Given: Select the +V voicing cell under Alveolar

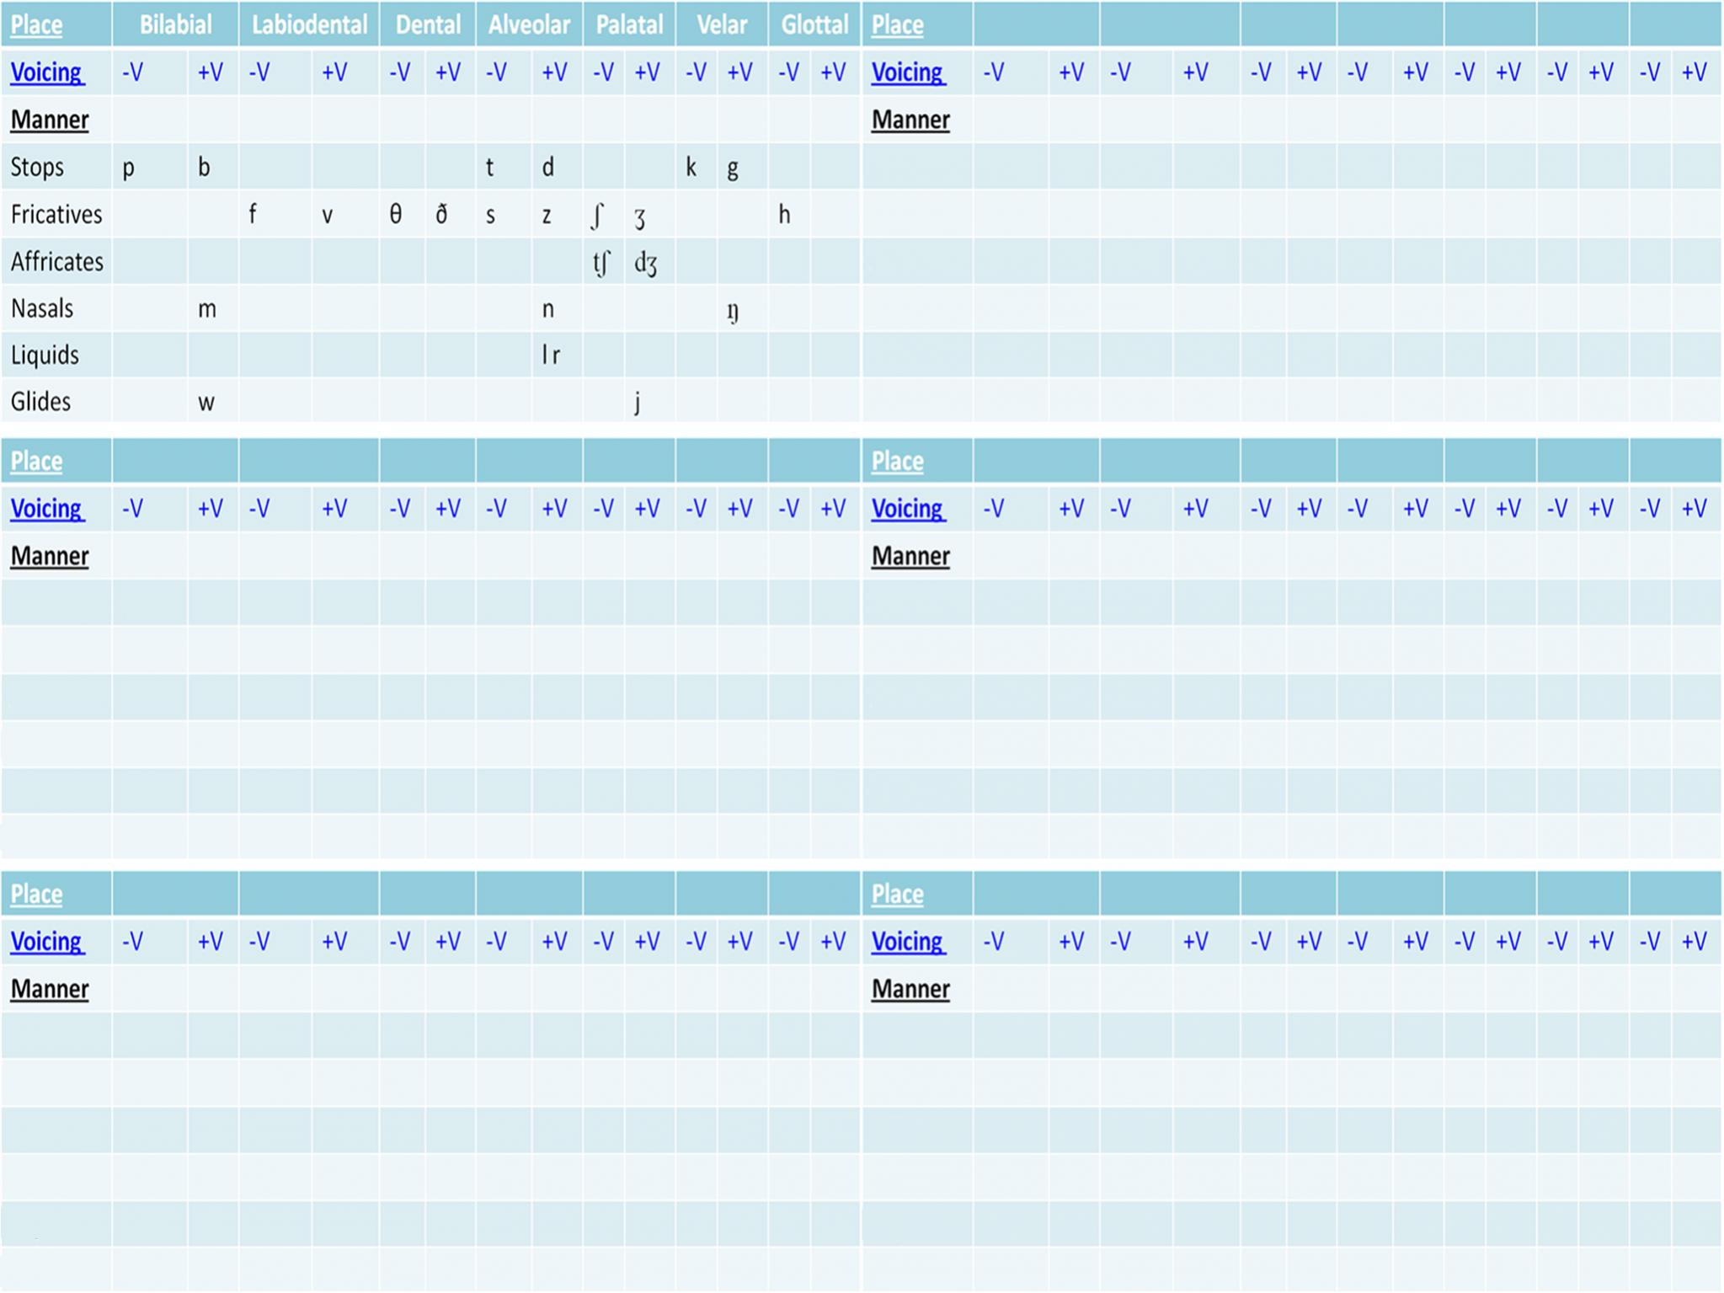Looking at the screenshot, I should 558,72.
